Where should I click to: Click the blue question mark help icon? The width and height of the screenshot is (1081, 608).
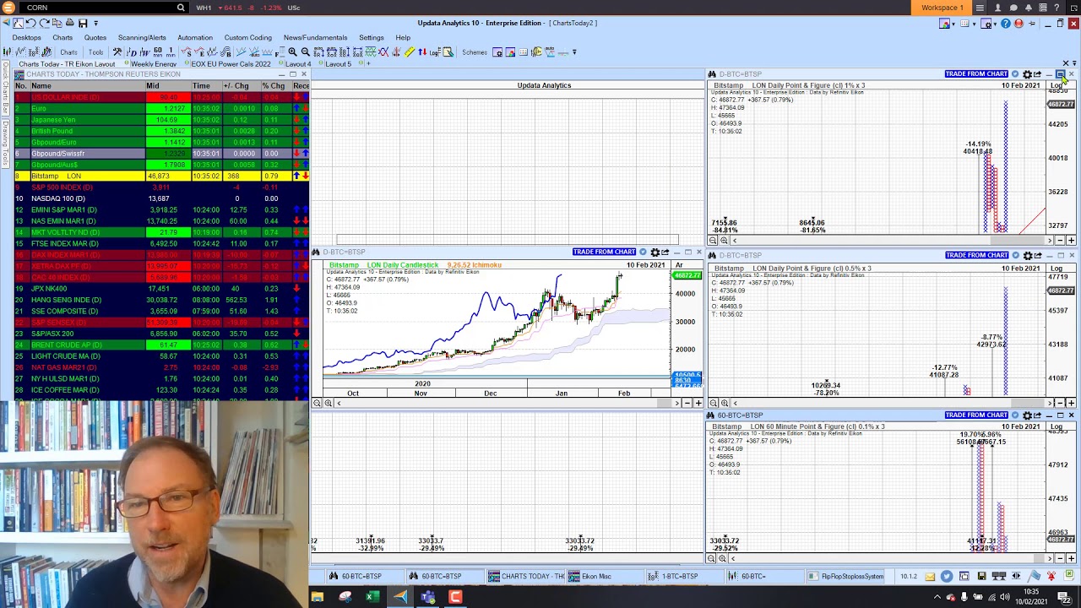[1006, 24]
